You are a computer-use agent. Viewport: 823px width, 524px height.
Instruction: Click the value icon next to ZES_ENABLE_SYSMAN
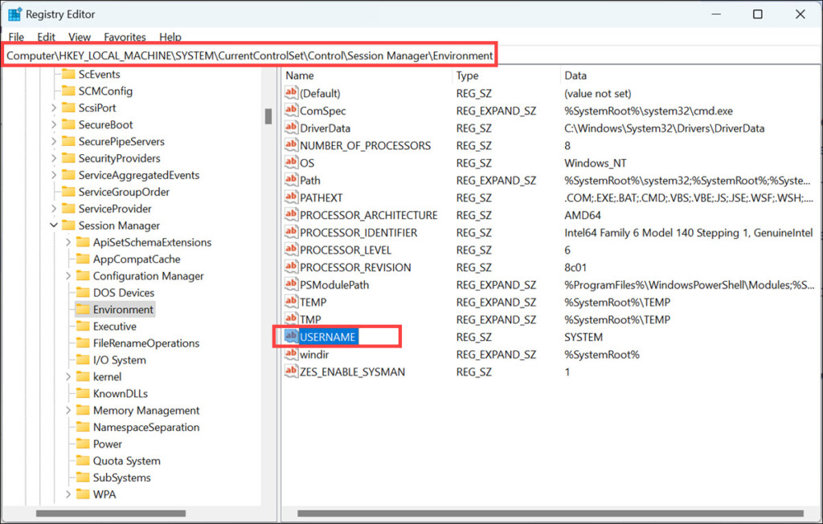291,372
